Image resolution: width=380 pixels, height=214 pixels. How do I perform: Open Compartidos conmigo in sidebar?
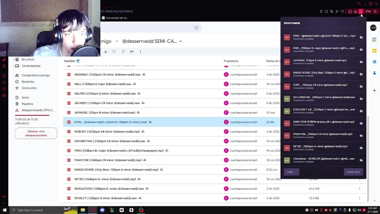click(x=36, y=75)
